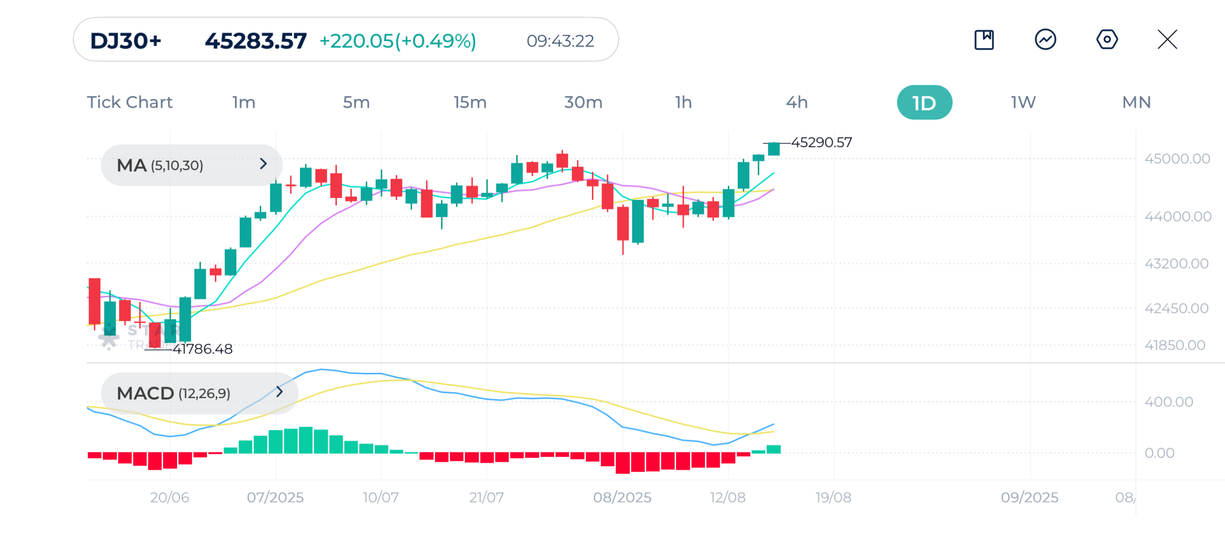The image size is (1225, 535).
Task: Select the 5m timeframe
Action: [x=356, y=102]
